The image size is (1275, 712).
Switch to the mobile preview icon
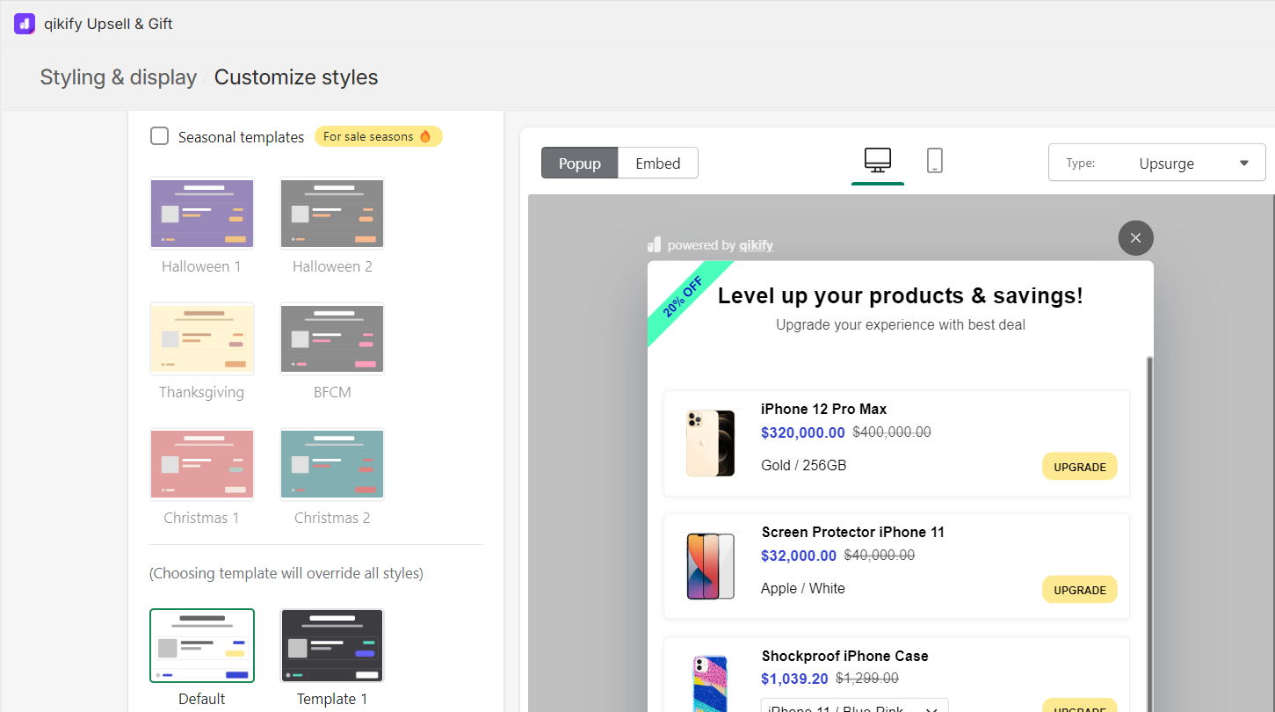click(935, 160)
